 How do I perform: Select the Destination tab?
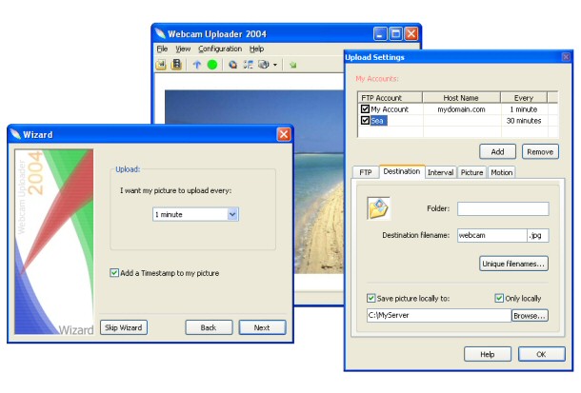pyautogui.click(x=402, y=171)
